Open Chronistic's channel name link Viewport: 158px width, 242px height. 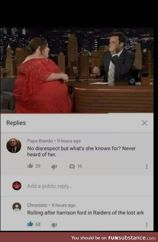[x=37, y=205]
